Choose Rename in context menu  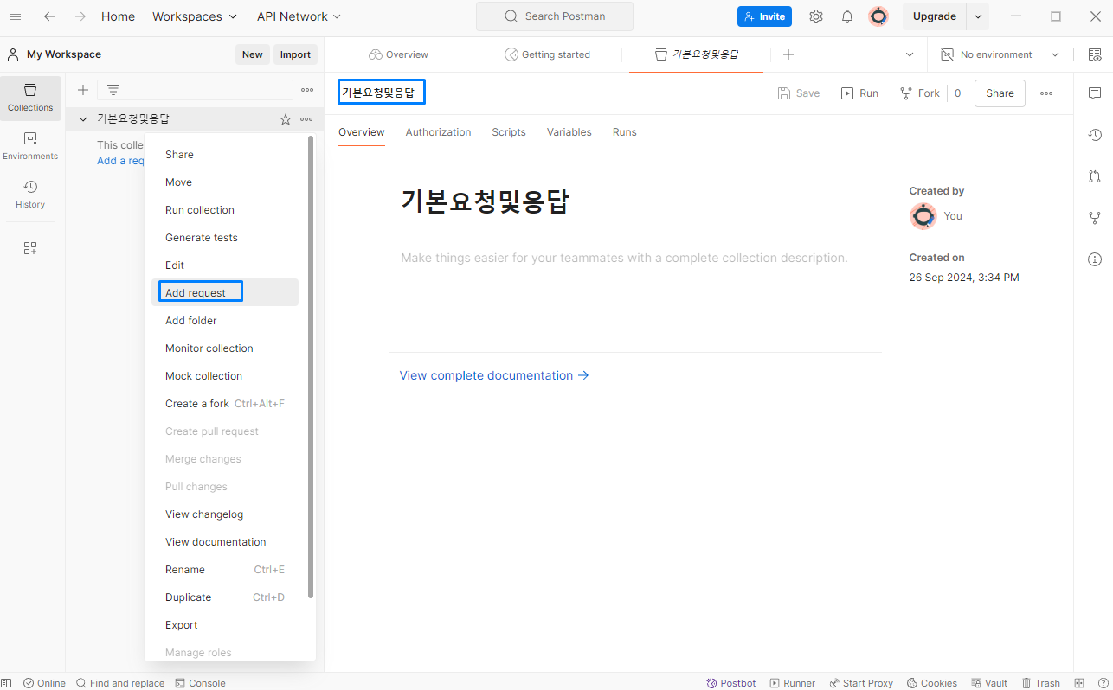coord(225,569)
